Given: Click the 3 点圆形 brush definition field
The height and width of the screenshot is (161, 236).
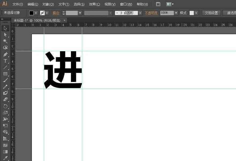Looking at the screenshot, I should (x=126, y=13).
